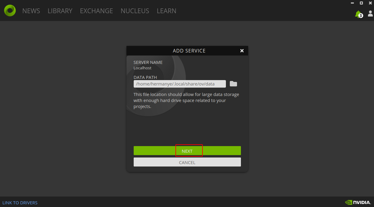Click the CANCEL button

click(187, 162)
